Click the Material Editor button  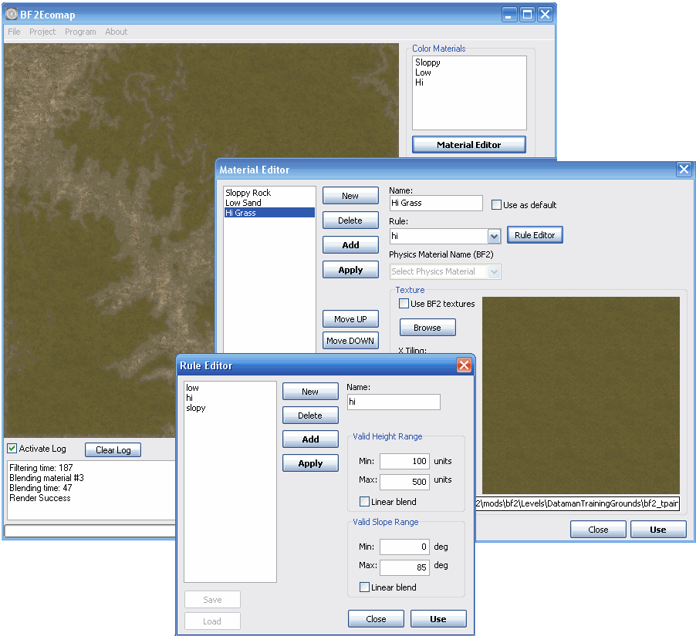(x=468, y=145)
